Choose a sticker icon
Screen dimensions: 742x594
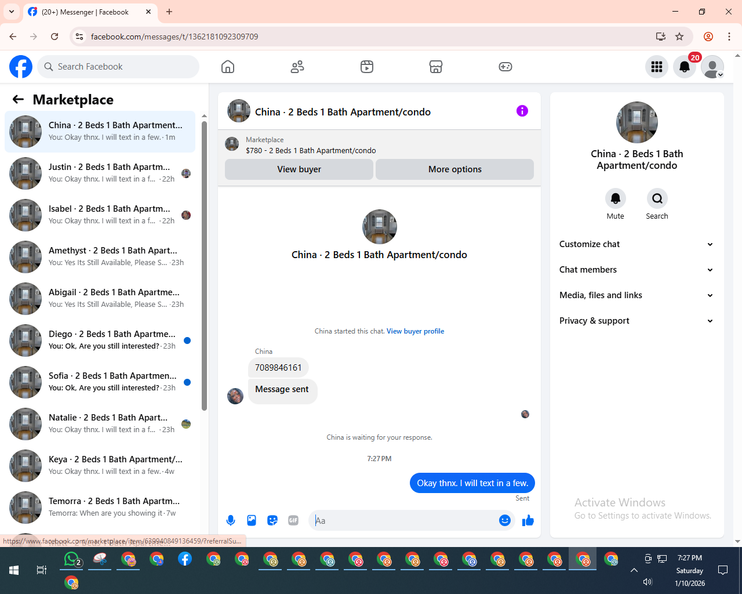point(272,520)
